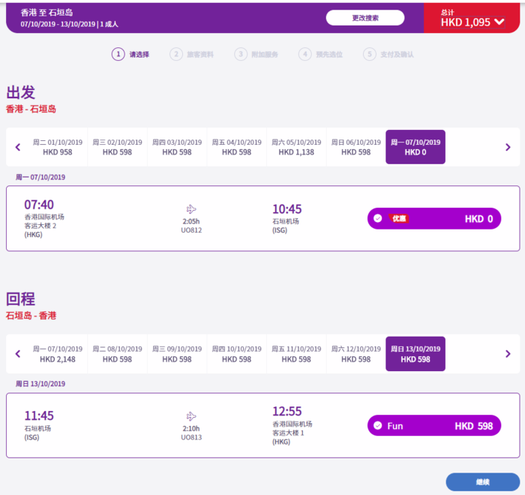The width and height of the screenshot is (525, 495).
Task: Click next week arrow for return dates
Action: coord(508,354)
